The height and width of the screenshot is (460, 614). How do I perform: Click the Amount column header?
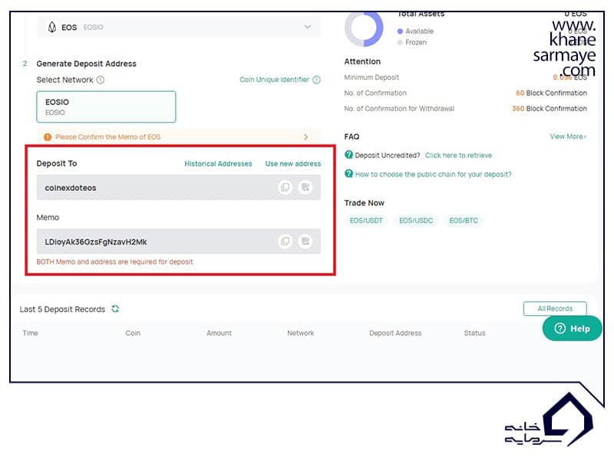220,333
